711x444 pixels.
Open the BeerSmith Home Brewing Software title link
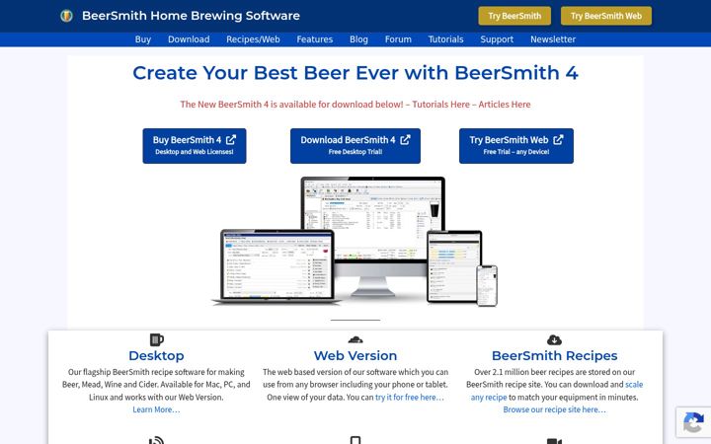point(191,16)
